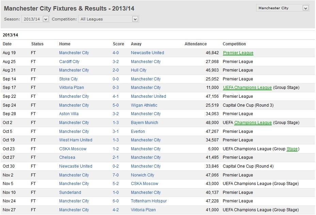316x215 pixels.
Task: Open the 1-3 score, West Ham match
Action: click(116, 140)
